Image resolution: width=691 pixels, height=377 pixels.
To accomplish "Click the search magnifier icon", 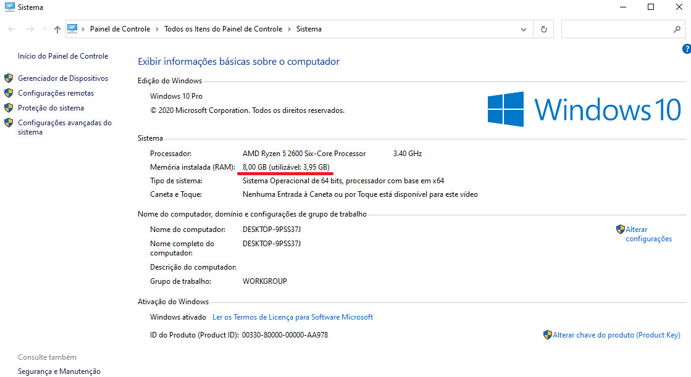I will [x=677, y=29].
